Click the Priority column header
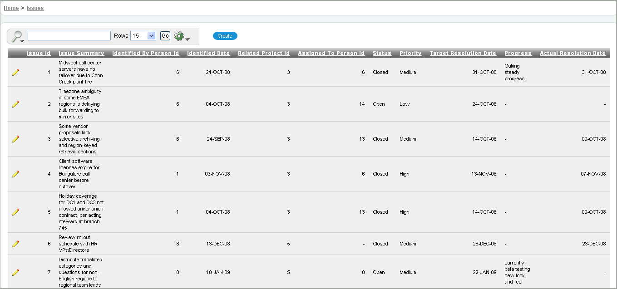This screenshot has height=289, width=617. tap(410, 54)
